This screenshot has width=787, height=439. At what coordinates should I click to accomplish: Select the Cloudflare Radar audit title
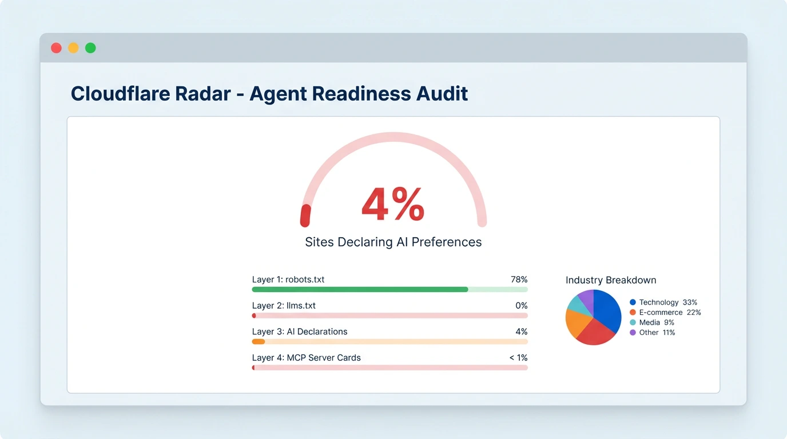click(x=269, y=93)
